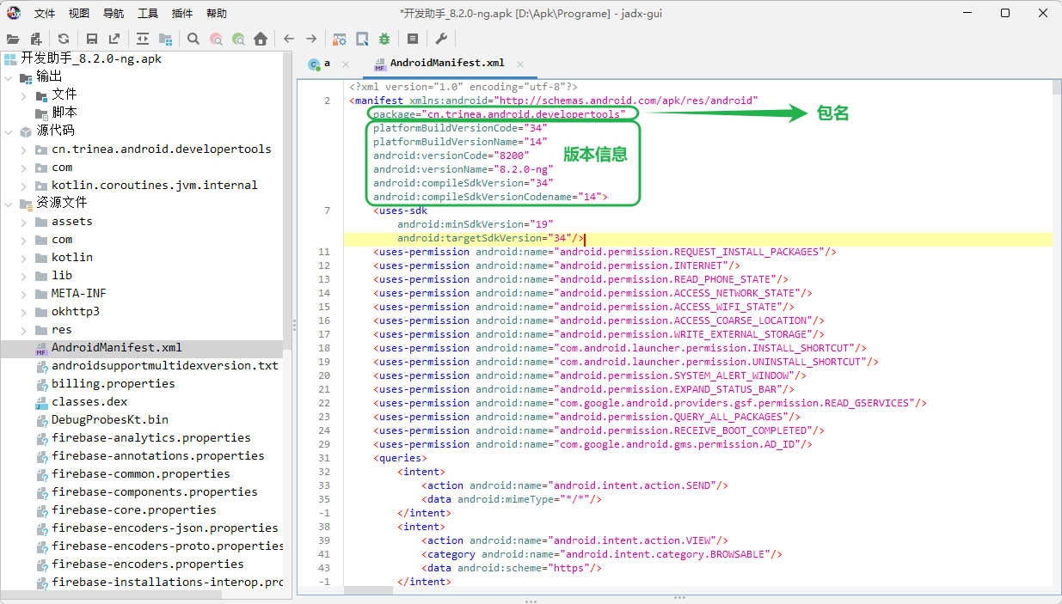
Task: Open firebase-annotations.properties file
Action: (157, 455)
